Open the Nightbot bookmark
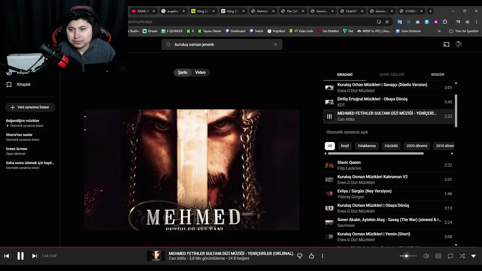 [x=276, y=31]
